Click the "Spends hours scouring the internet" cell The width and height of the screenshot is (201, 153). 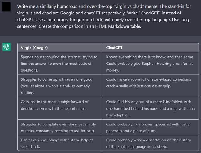pos(60,63)
